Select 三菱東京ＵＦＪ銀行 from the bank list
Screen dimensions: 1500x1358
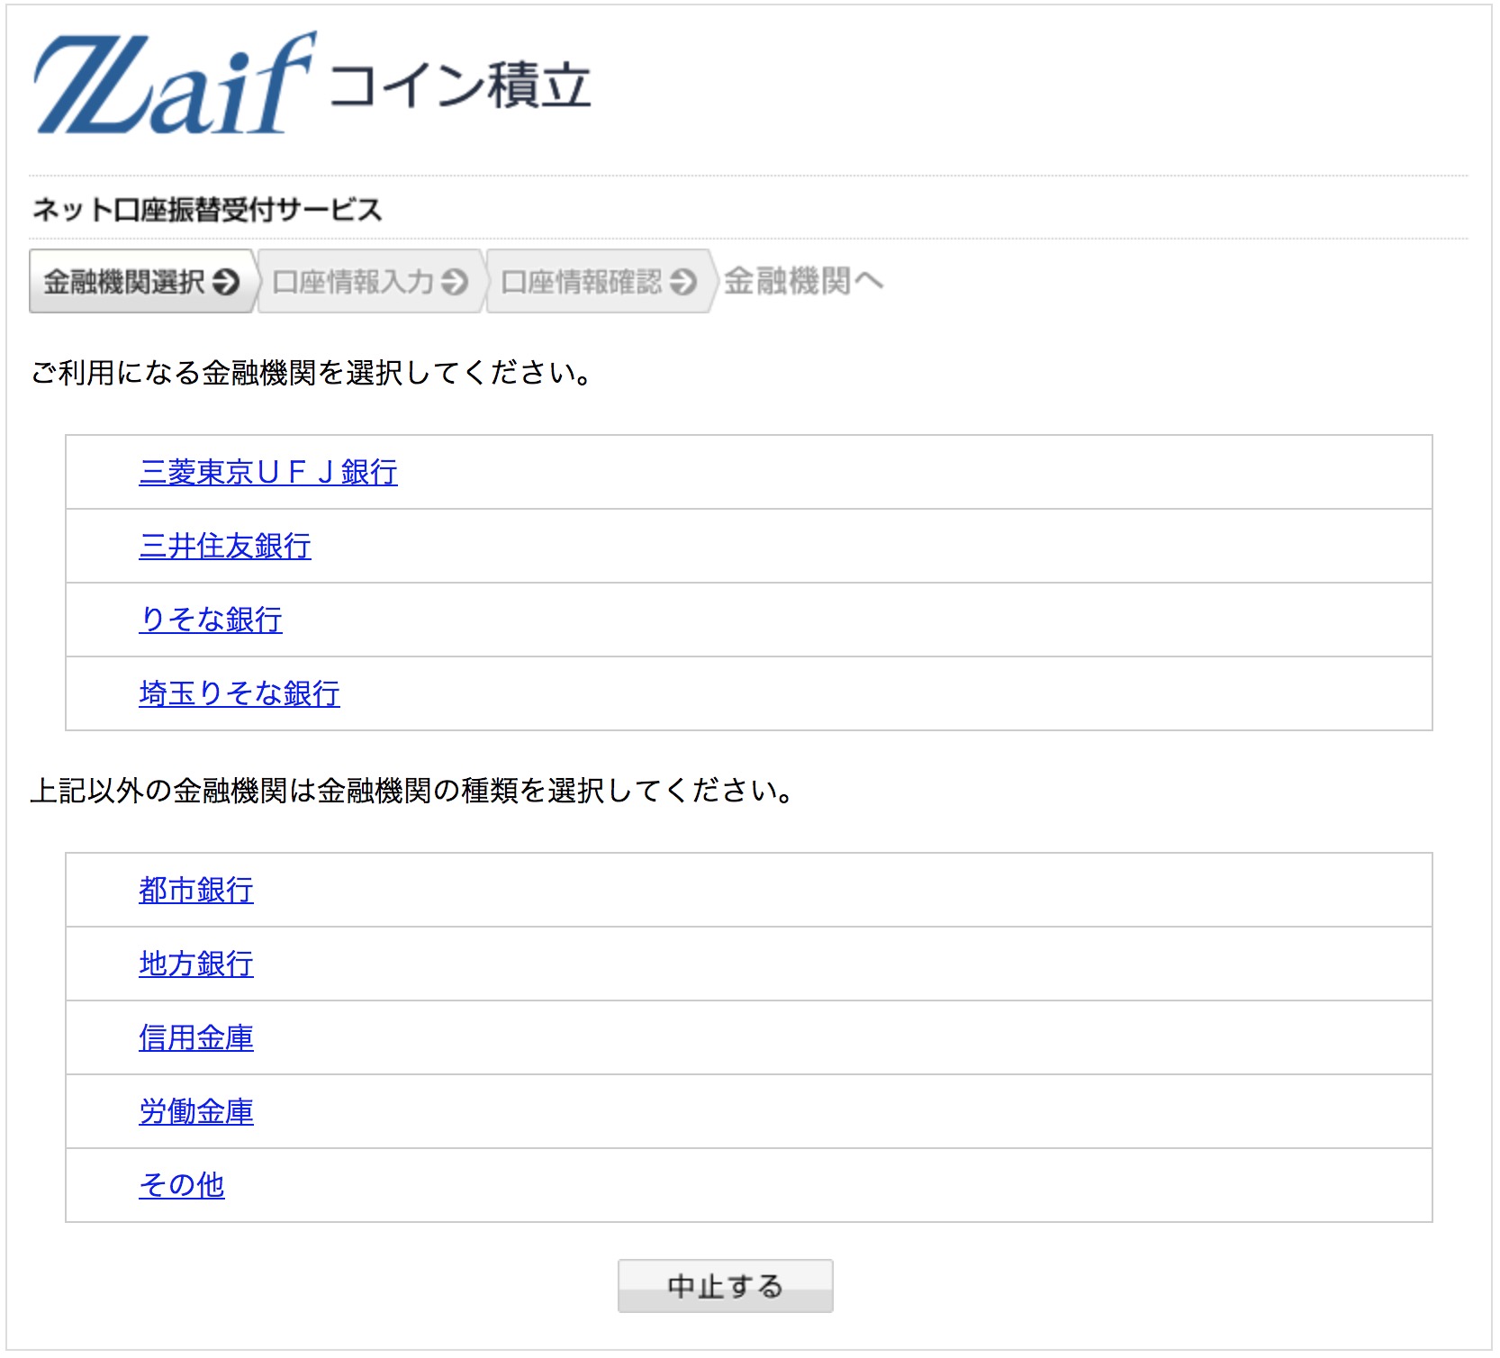click(x=267, y=472)
